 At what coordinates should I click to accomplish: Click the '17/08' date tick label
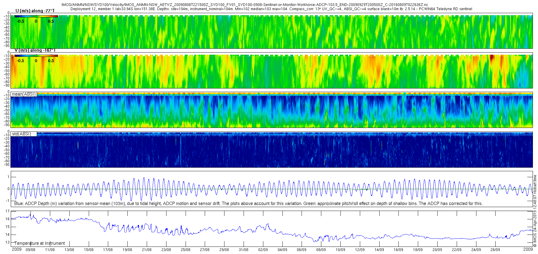108,250
